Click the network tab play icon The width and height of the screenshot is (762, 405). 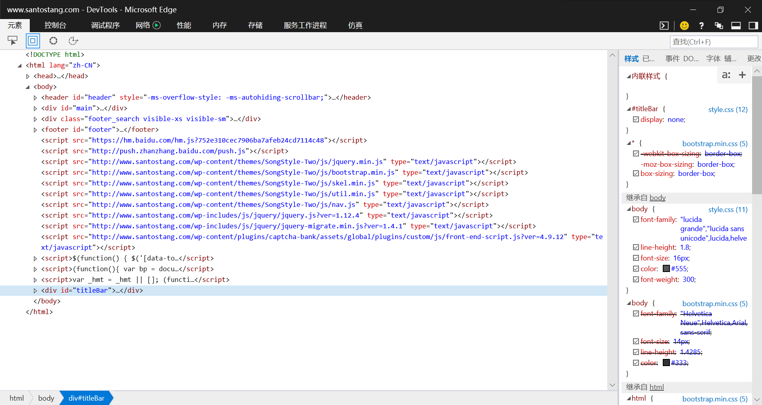157,25
